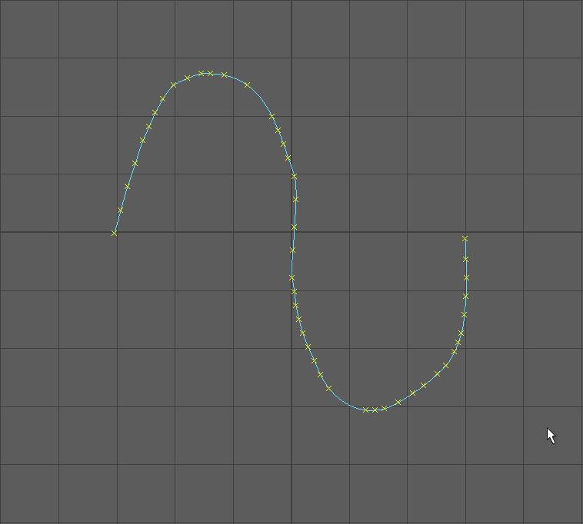
Task: Select the second point from the curve's right end
Action: (x=465, y=259)
